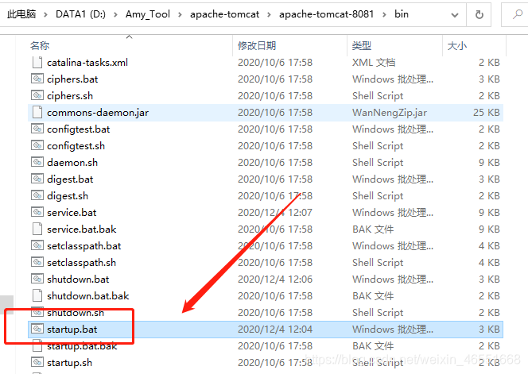
Task: Select the file name service.bat
Action: [72, 212]
